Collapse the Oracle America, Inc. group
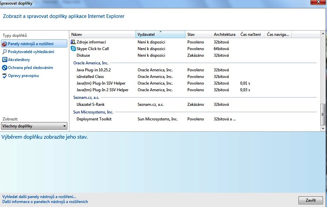327x207 pixels. coord(91,63)
